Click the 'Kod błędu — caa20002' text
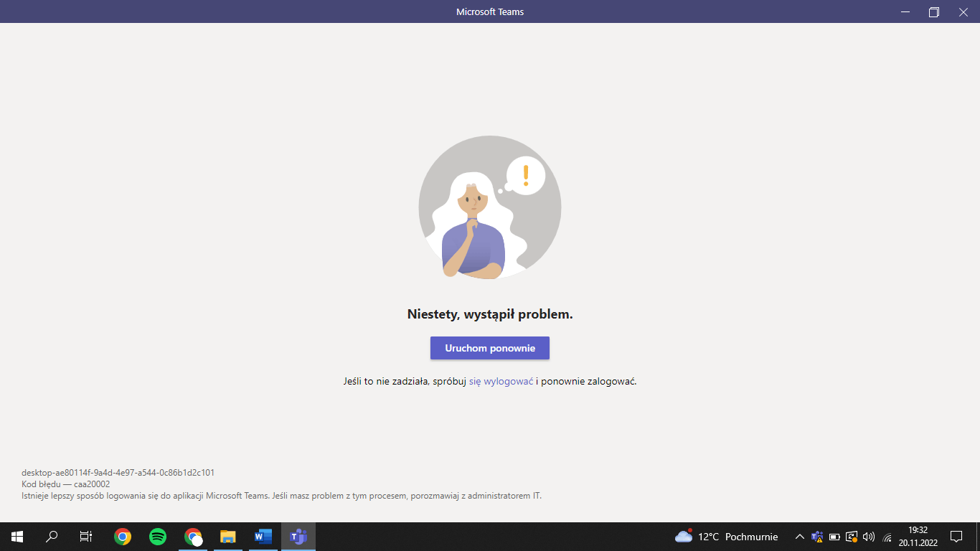The width and height of the screenshot is (980, 551). point(66,484)
